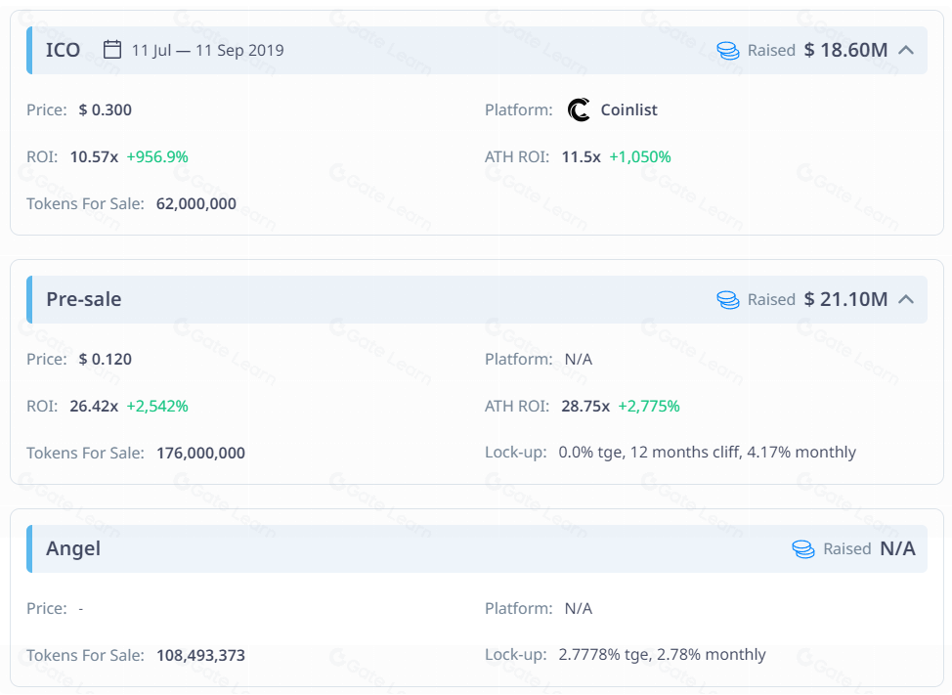The width and height of the screenshot is (952, 695).
Task: Select the Angel round title
Action: pyautogui.click(x=73, y=548)
